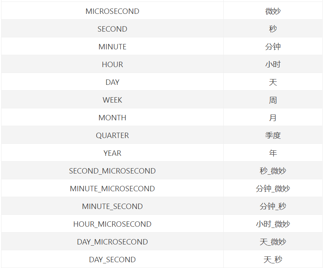
Task: Click the MICROSECOND table cell
Action: pyautogui.click(x=112, y=11)
